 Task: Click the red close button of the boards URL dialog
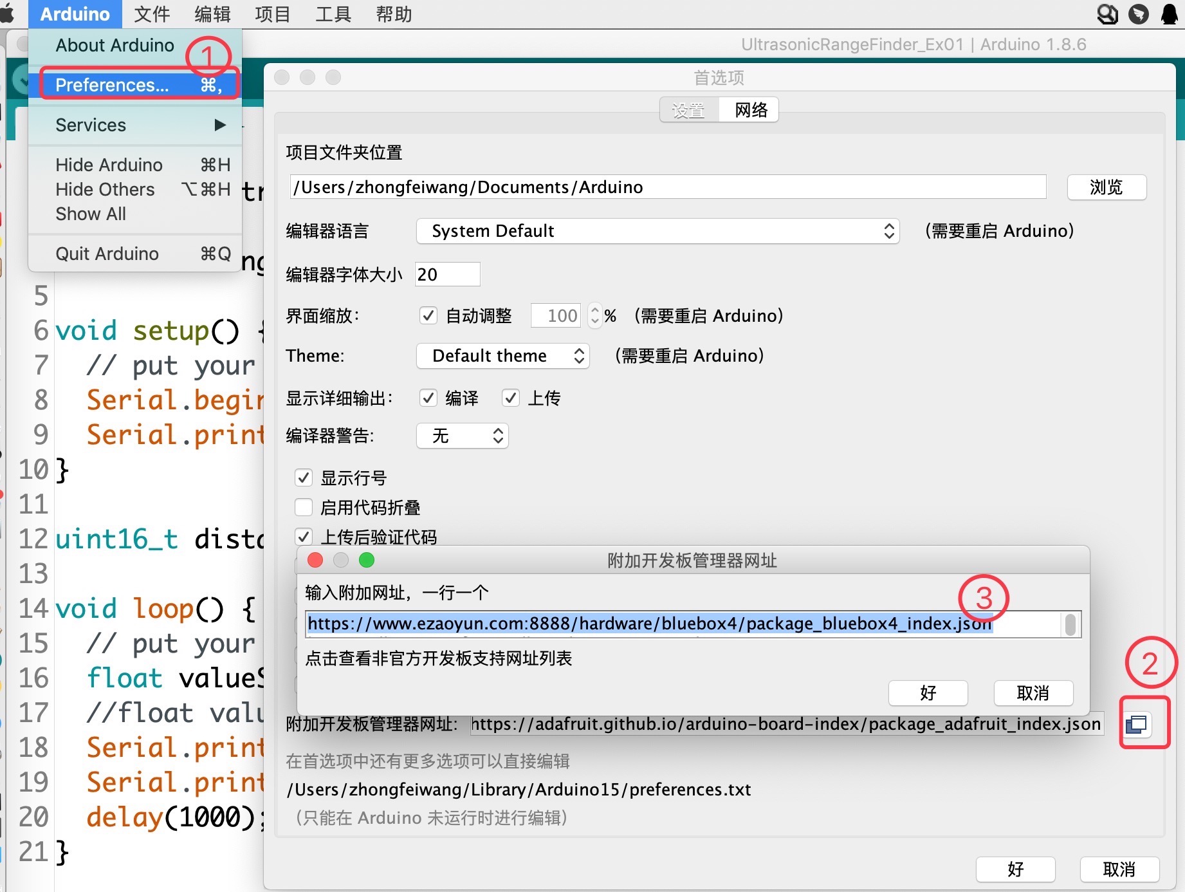(315, 560)
